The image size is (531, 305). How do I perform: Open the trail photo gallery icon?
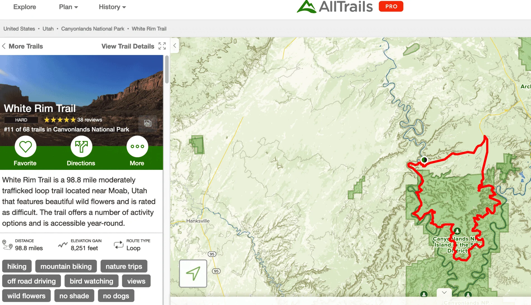(148, 123)
